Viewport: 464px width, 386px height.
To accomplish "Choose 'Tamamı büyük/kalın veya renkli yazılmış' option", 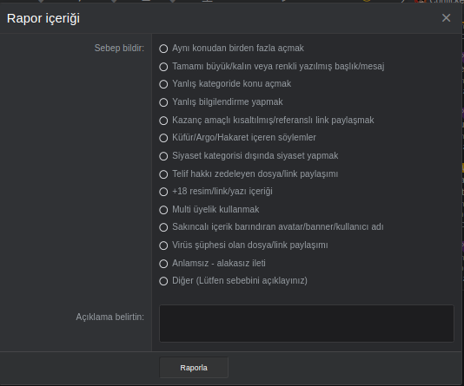I will pos(163,67).
